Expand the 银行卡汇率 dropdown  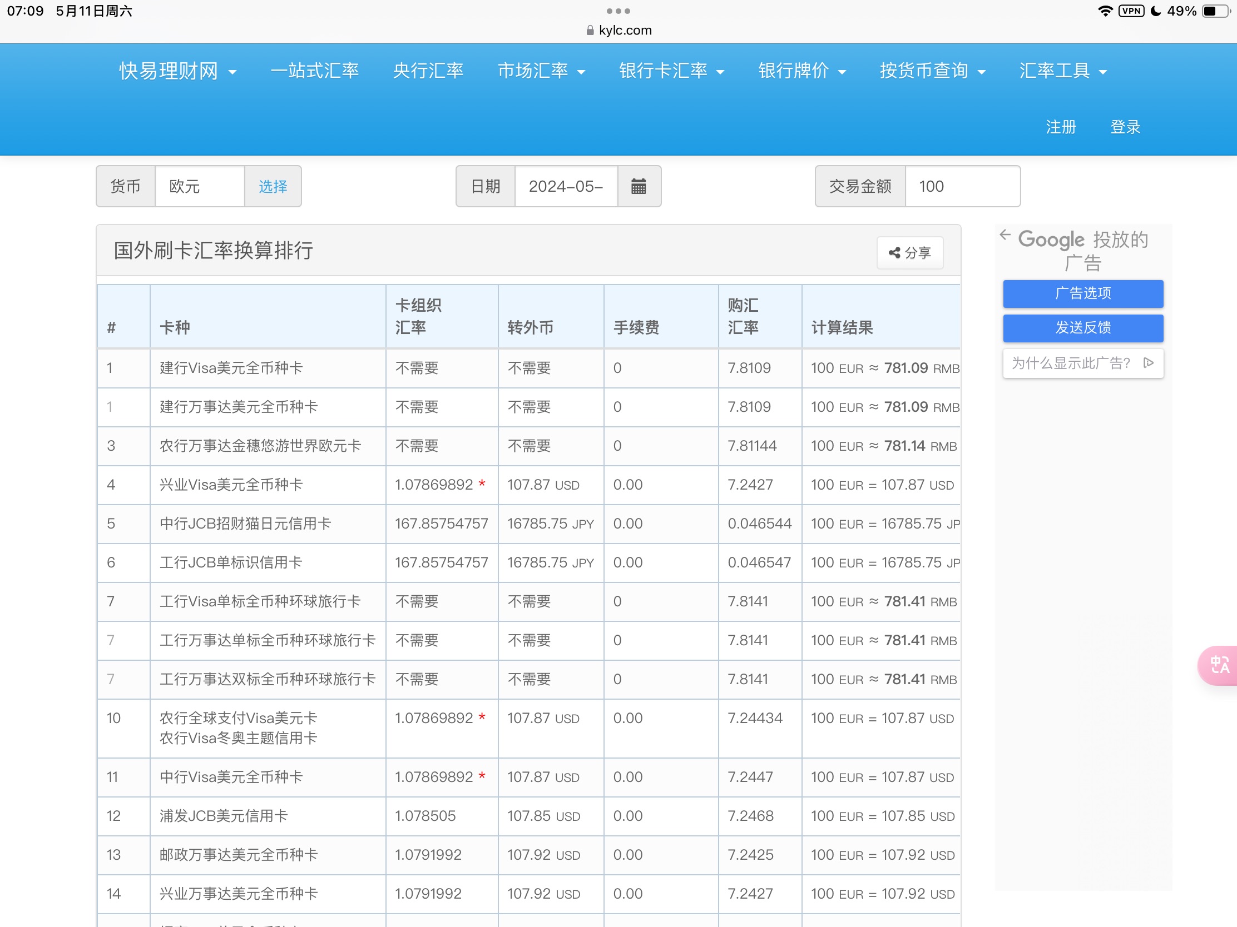click(672, 71)
